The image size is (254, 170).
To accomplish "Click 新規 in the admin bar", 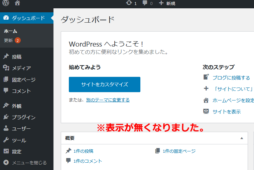I will pos(170,3).
